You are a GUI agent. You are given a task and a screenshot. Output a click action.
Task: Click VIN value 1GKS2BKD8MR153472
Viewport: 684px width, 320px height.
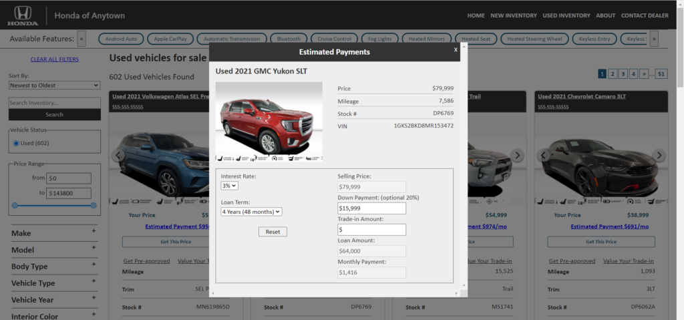(x=423, y=126)
